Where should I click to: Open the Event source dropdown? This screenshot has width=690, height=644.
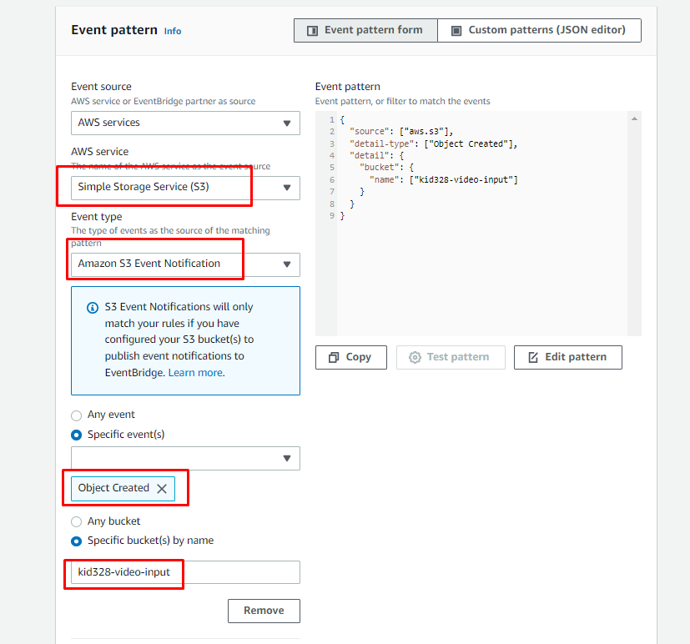click(185, 123)
